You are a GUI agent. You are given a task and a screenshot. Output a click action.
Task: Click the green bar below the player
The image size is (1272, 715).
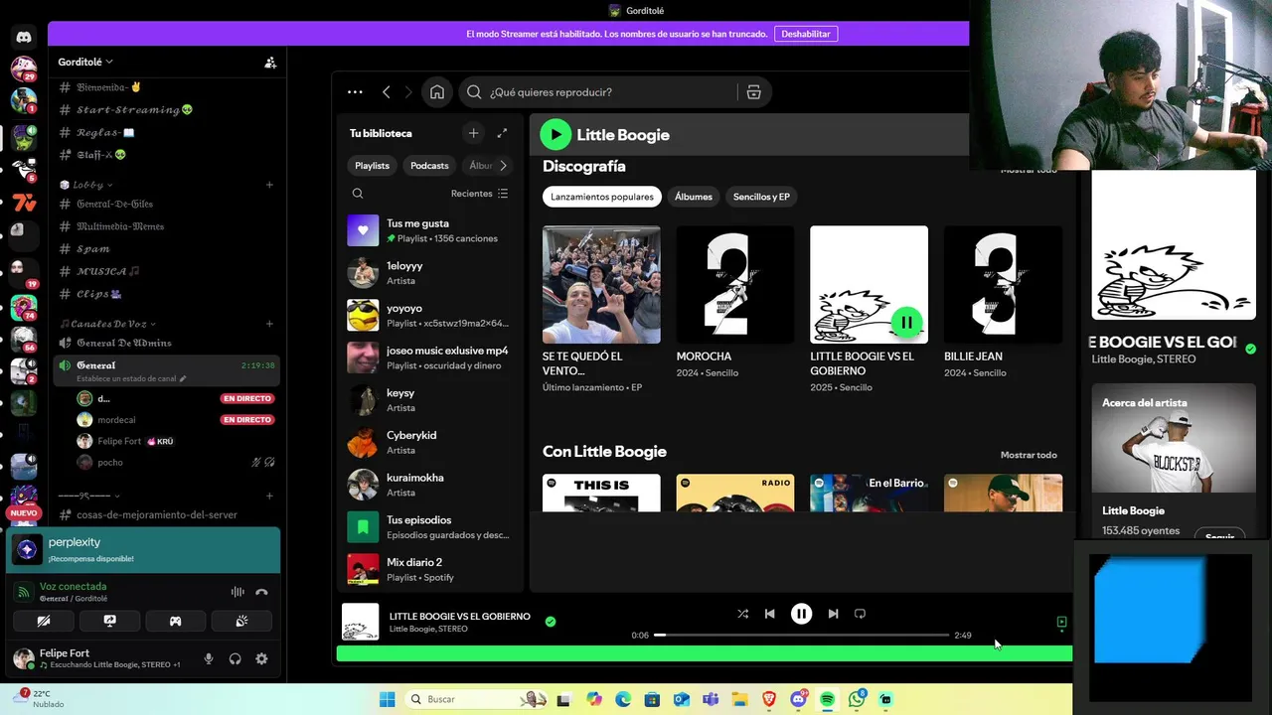click(x=705, y=653)
